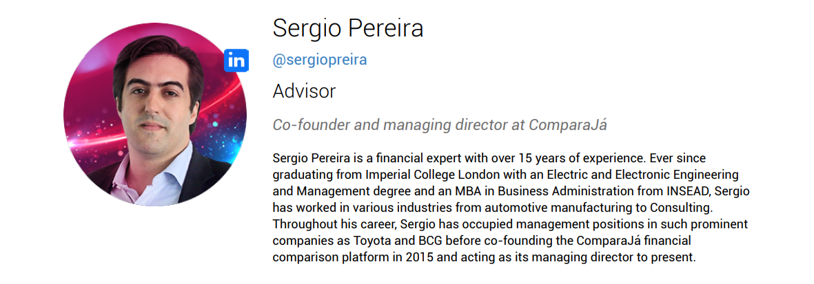This screenshot has height=284, width=814.
Task: Click the italic co-founder and managing director subtitle
Action: point(440,125)
